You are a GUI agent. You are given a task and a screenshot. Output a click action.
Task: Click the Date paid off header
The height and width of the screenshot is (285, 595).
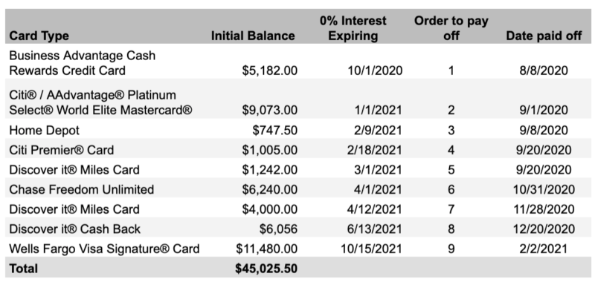(x=544, y=36)
